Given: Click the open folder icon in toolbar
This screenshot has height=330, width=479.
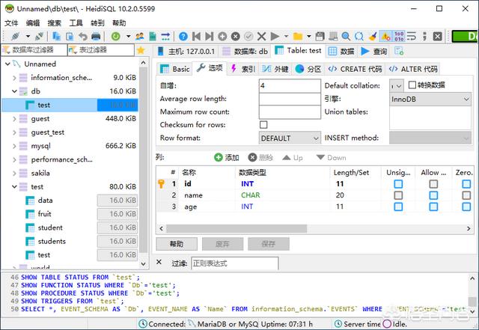Looking at the screenshot, I should pyautogui.click(x=298, y=37).
